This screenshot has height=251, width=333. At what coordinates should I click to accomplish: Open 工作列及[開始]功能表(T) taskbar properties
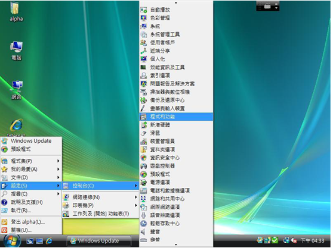tap(101, 214)
